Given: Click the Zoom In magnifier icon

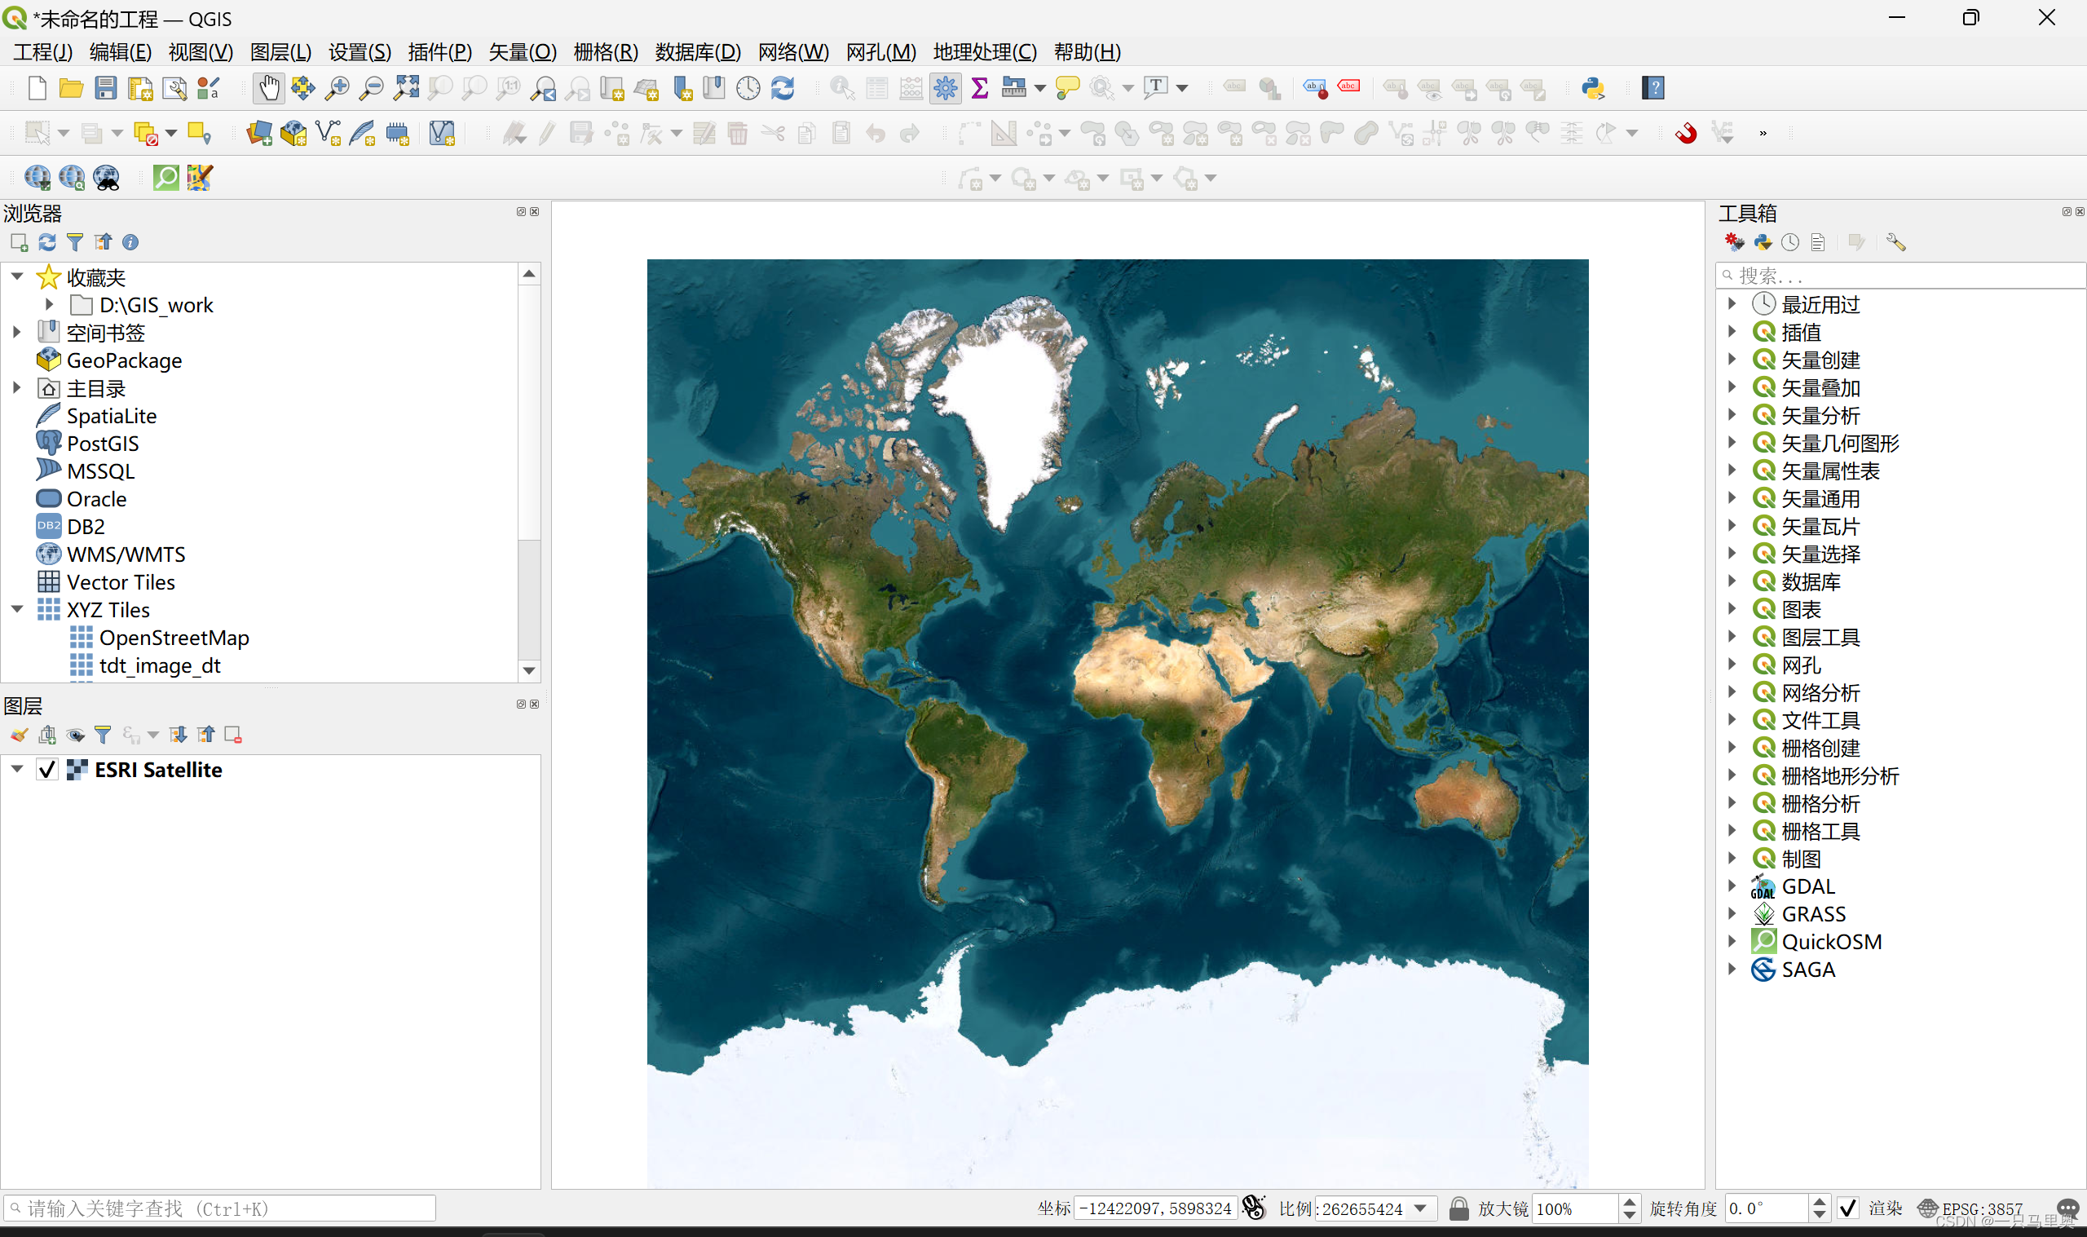Looking at the screenshot, I should 337,87.
